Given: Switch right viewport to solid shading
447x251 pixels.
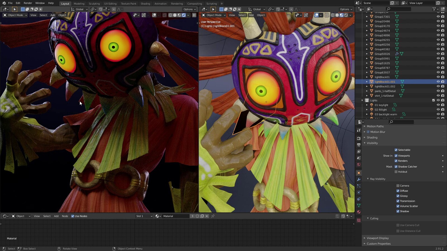Looking at the screenshot, I should pos(337,15).
